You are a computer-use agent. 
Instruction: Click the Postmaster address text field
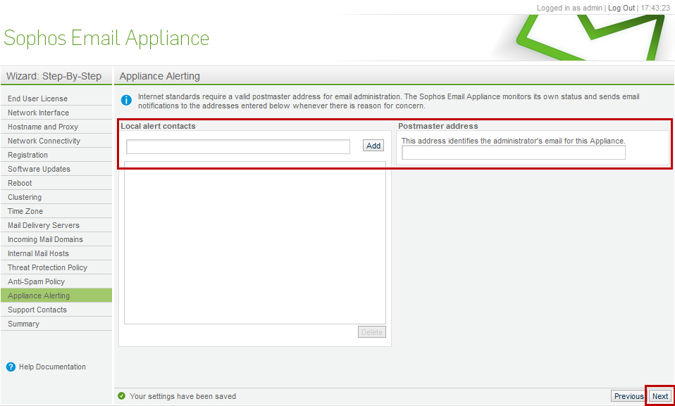point(514,153)
